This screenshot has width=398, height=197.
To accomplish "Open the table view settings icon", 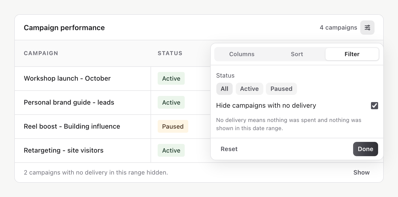I will click(367, 28).
